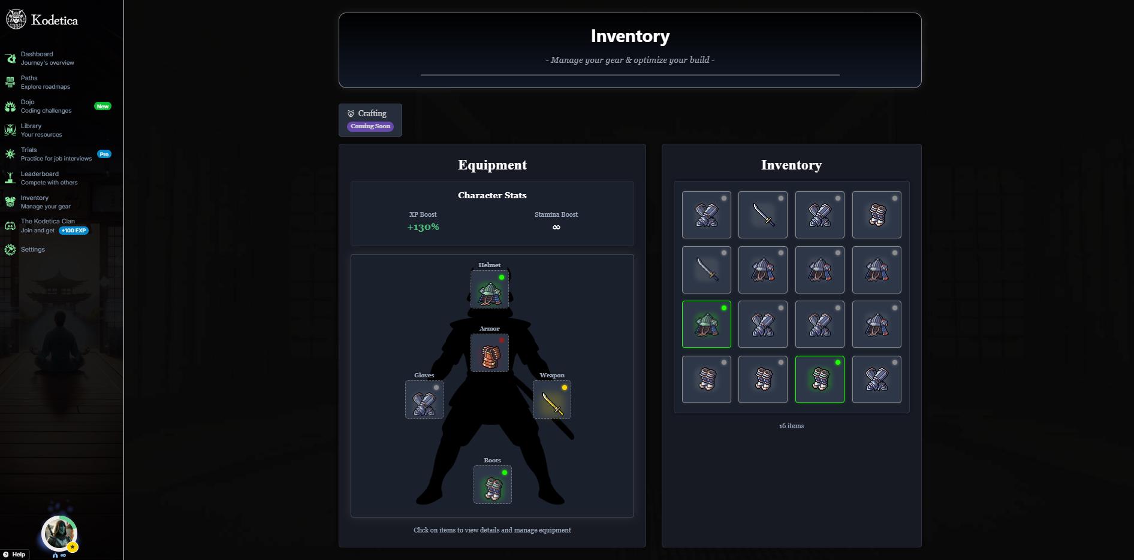
Task: Open the user profile avatar
Action: click(x=59, y=533)
